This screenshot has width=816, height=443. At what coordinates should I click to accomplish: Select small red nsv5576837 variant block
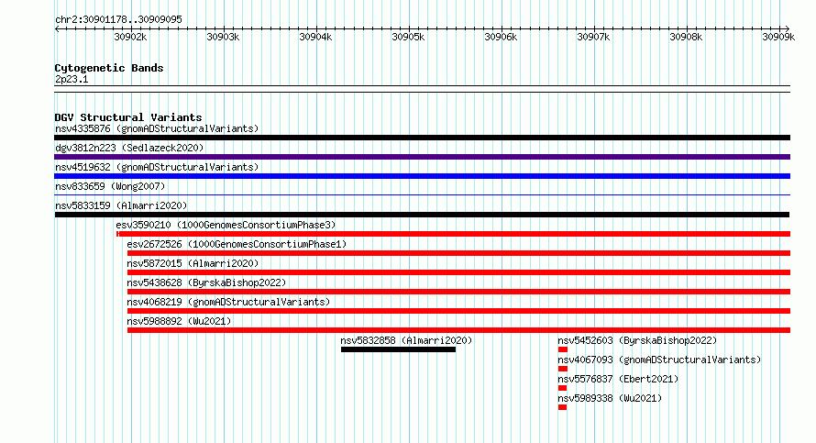pyautogui.click(x=563, y=388)
